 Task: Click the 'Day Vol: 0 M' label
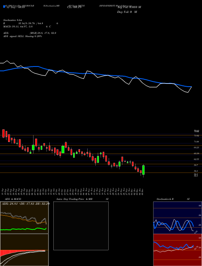point(127,12)
